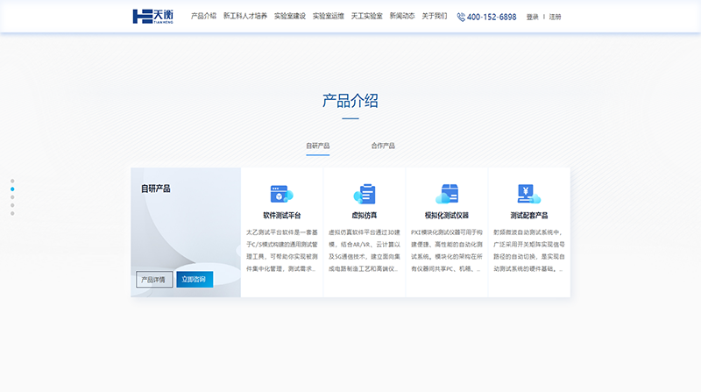This screenshot has width=701, height=392.
Task: Click the 虚拟仿真 clipboard icon
Action: tap(364, 194)
